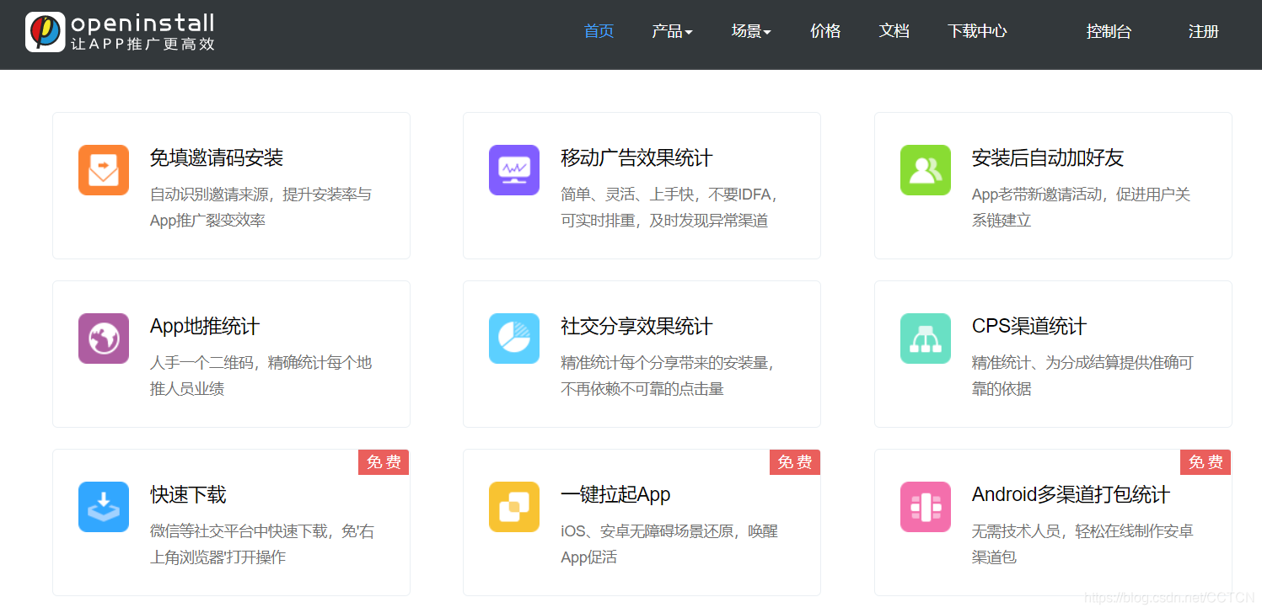Click the pink Android多渠道打包统计 icon
The width and height of the screenshot is (1262, 613).
click(x=925, y=507)
